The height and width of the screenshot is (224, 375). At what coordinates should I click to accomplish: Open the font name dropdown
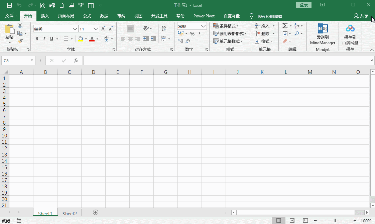(x=75, y=29)
